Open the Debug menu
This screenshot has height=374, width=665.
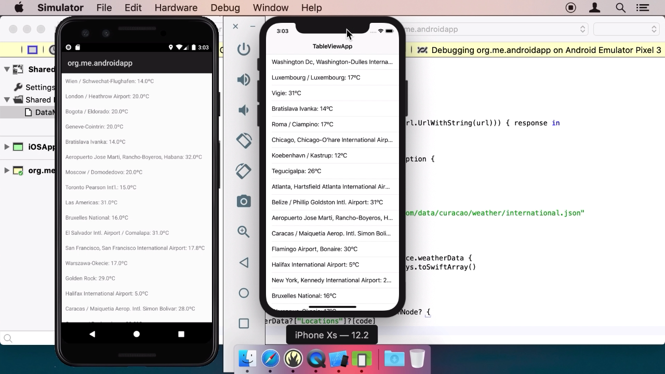coord(225,8)
